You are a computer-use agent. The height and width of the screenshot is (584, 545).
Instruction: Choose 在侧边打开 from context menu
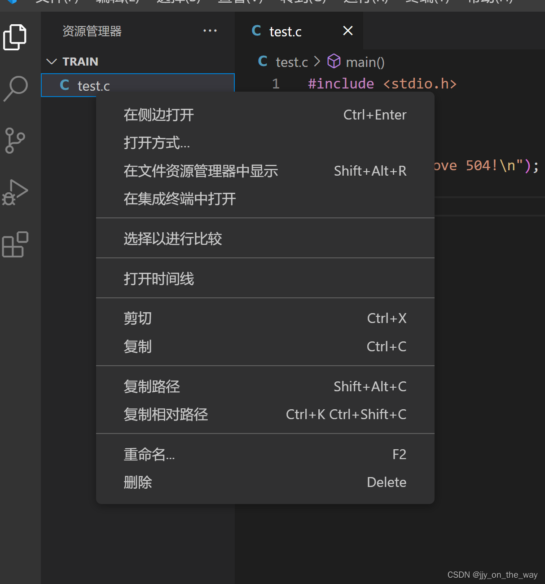click(x=265, y=115)
